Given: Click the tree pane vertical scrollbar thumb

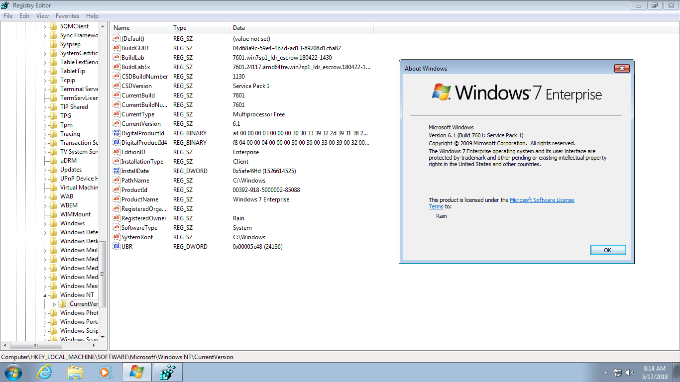Looking at the screenshot, I should 103,274.
